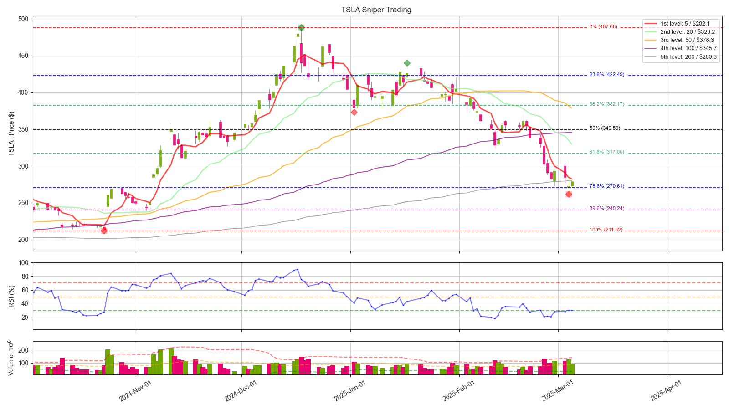Click the '450' price axis tick
Viewport: 729px width, 410px height.
click(x=23, y=56)
